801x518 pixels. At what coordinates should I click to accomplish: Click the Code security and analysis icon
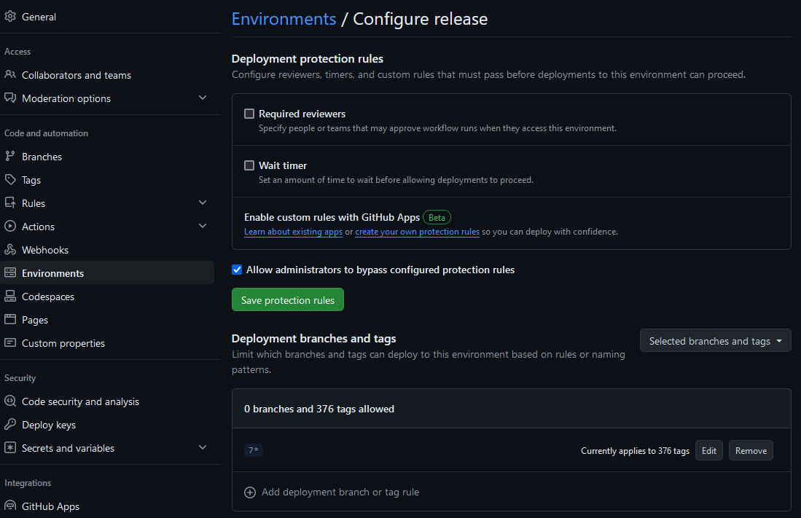pos(10,401)
